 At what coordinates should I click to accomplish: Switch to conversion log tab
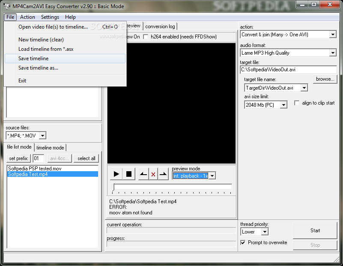coord(160,26)
